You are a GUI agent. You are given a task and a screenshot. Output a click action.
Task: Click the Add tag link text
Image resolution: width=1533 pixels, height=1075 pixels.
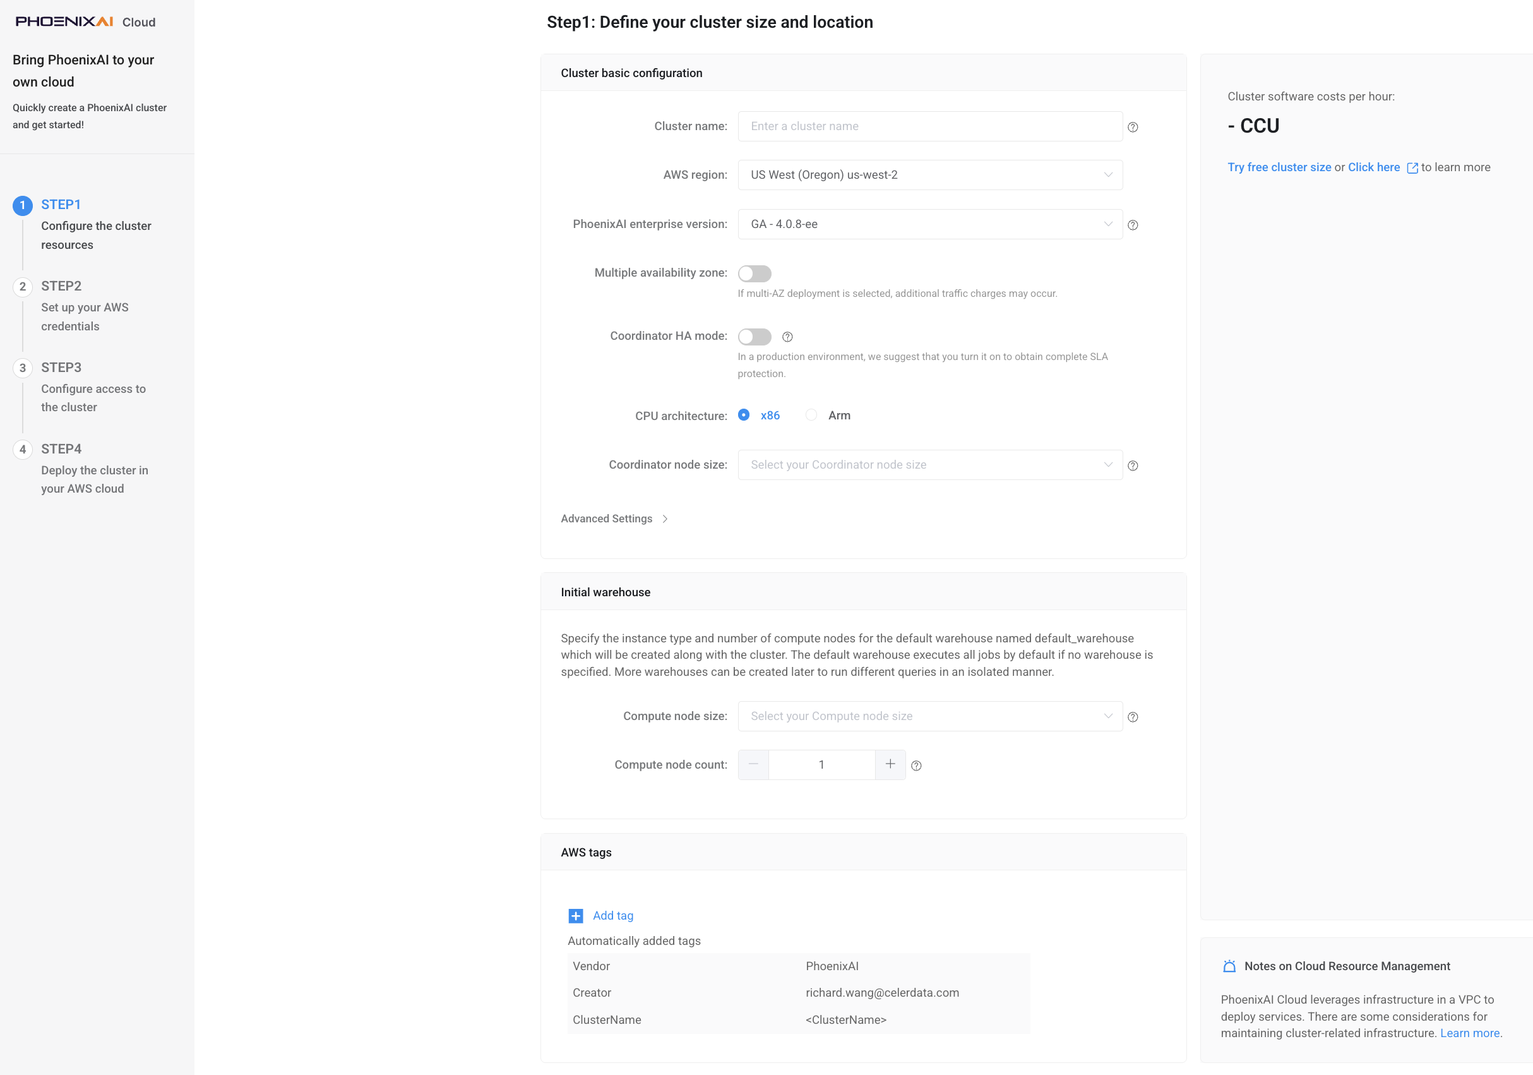coord(613,916)
